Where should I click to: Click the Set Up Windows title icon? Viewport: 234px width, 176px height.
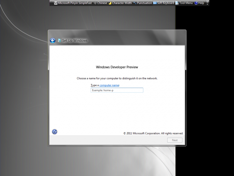[59, 40]
